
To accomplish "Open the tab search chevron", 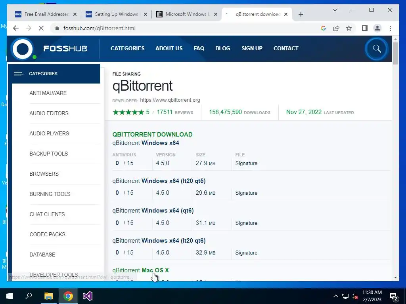I will [x=335, y=10].
